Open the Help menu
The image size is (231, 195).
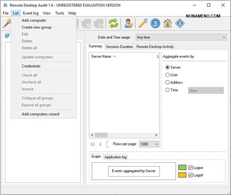[72, 13]
